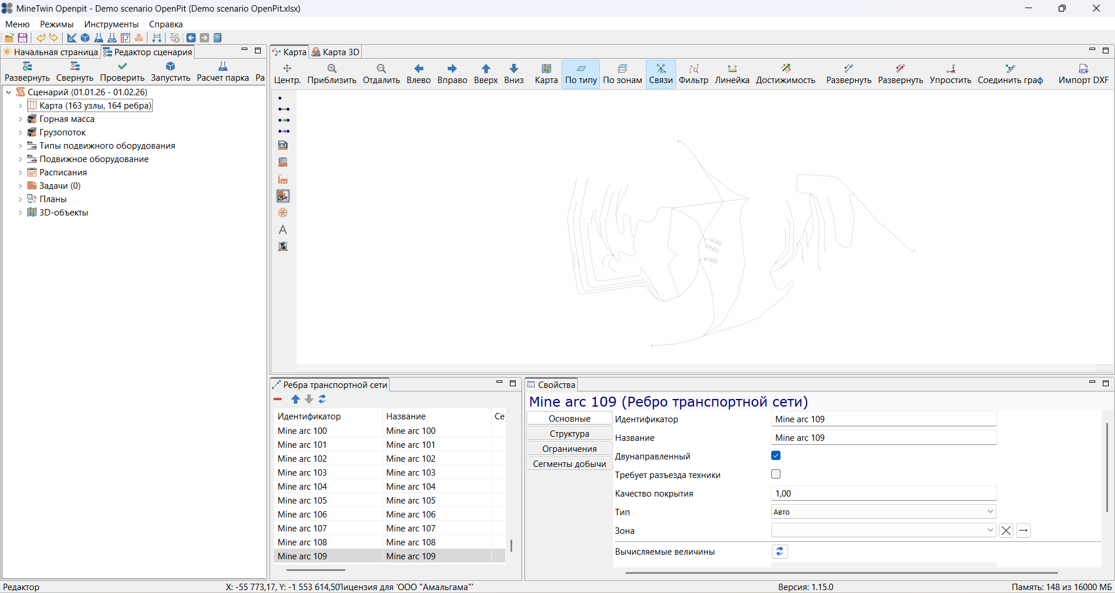The image size is (1115, 593).
Task: Select the fuel station placement tool
Action: click(x=283, y=145)
